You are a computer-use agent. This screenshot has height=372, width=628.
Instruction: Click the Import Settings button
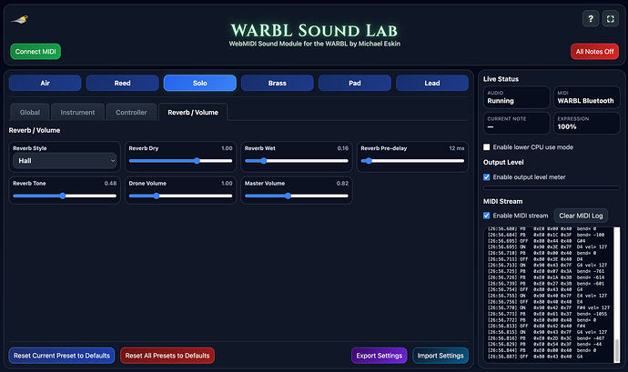[441, 356]
